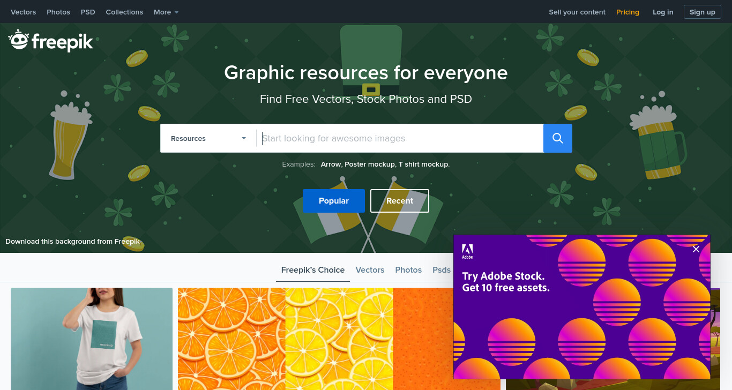This screenshot has height=390, width=732.
Task: Switch to the Recent button
Action: (400, 201)
